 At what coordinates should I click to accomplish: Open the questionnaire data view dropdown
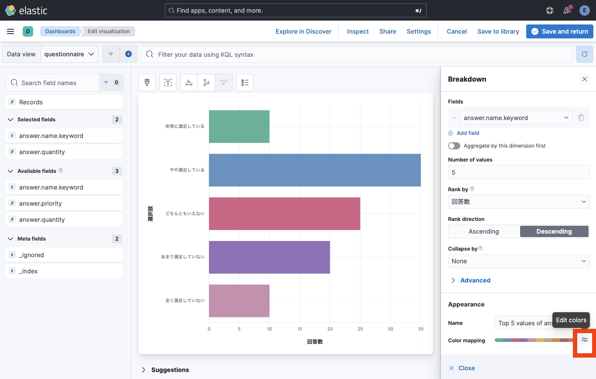click(x=69, y=54)
